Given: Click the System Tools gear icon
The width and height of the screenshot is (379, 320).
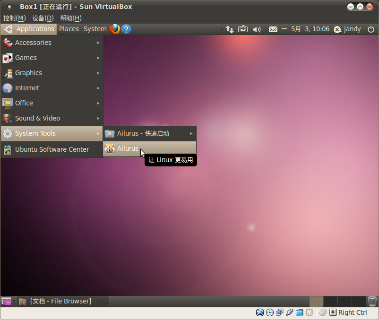Looking at the screenshot, I should pyautogui.click(x=8, y=134).
